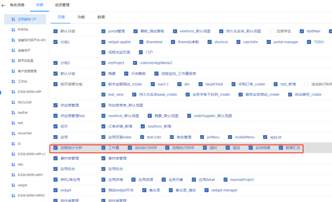Click the 金融低开 app icon
Screen dimensions: 332x202
(x=13, y=50)
